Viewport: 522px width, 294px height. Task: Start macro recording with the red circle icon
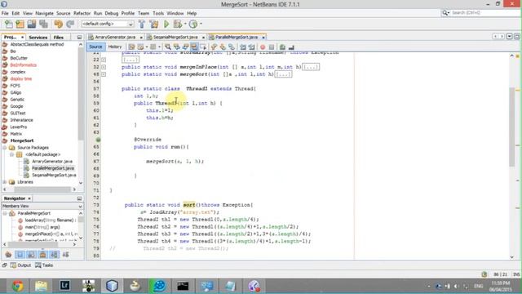click(x=263, y=47)
